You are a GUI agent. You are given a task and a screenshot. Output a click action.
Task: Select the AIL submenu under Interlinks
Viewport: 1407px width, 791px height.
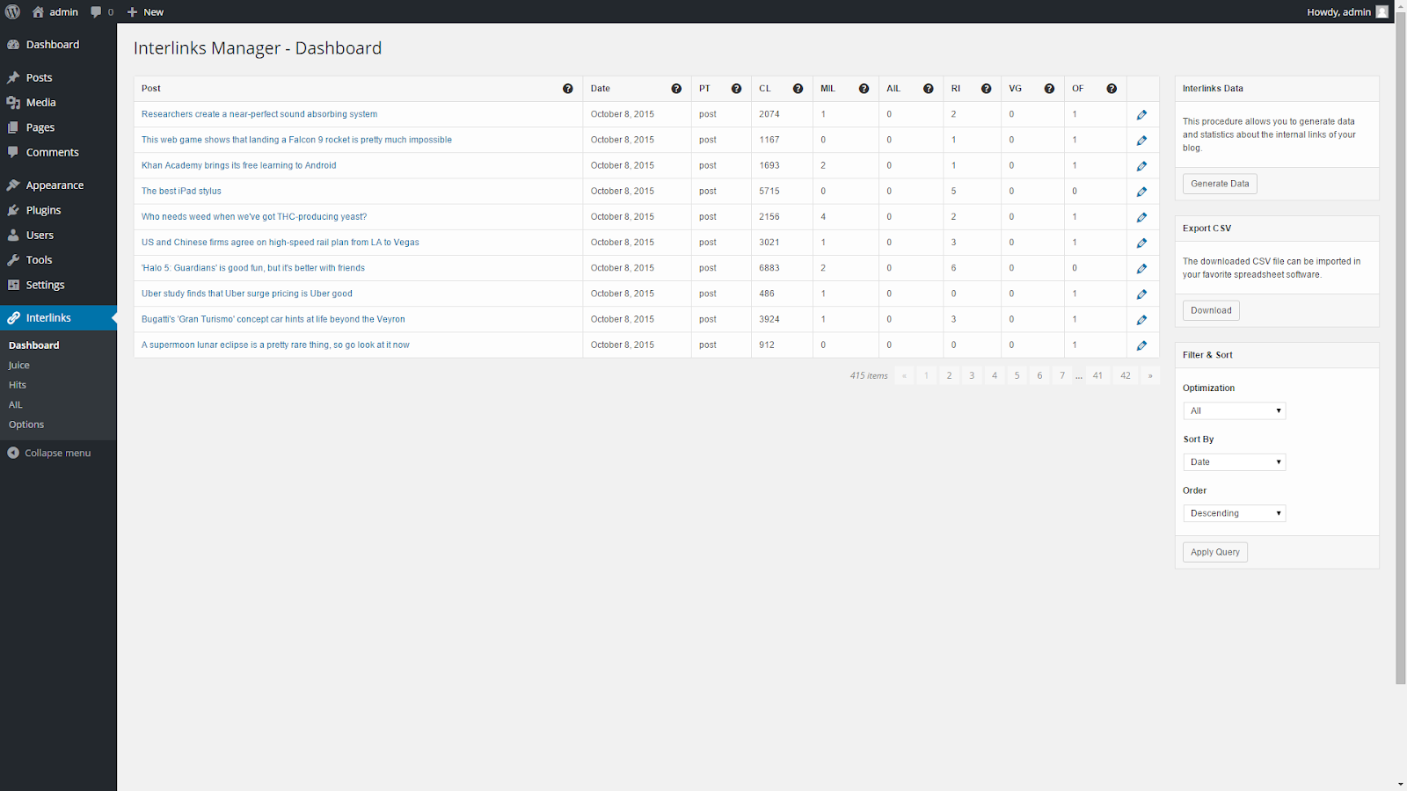point(16,405)
